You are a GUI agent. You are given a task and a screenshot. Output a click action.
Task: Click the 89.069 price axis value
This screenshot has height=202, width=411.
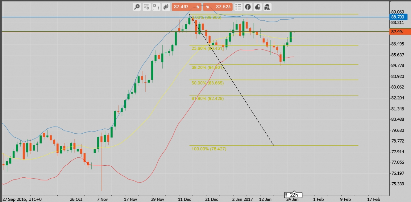[x=397, y=12]
